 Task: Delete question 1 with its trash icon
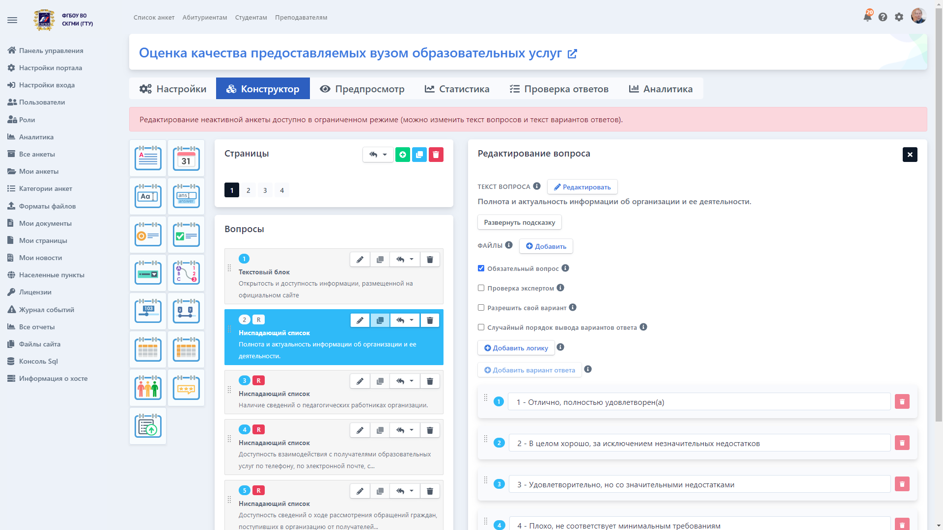[x=430, y=259]
